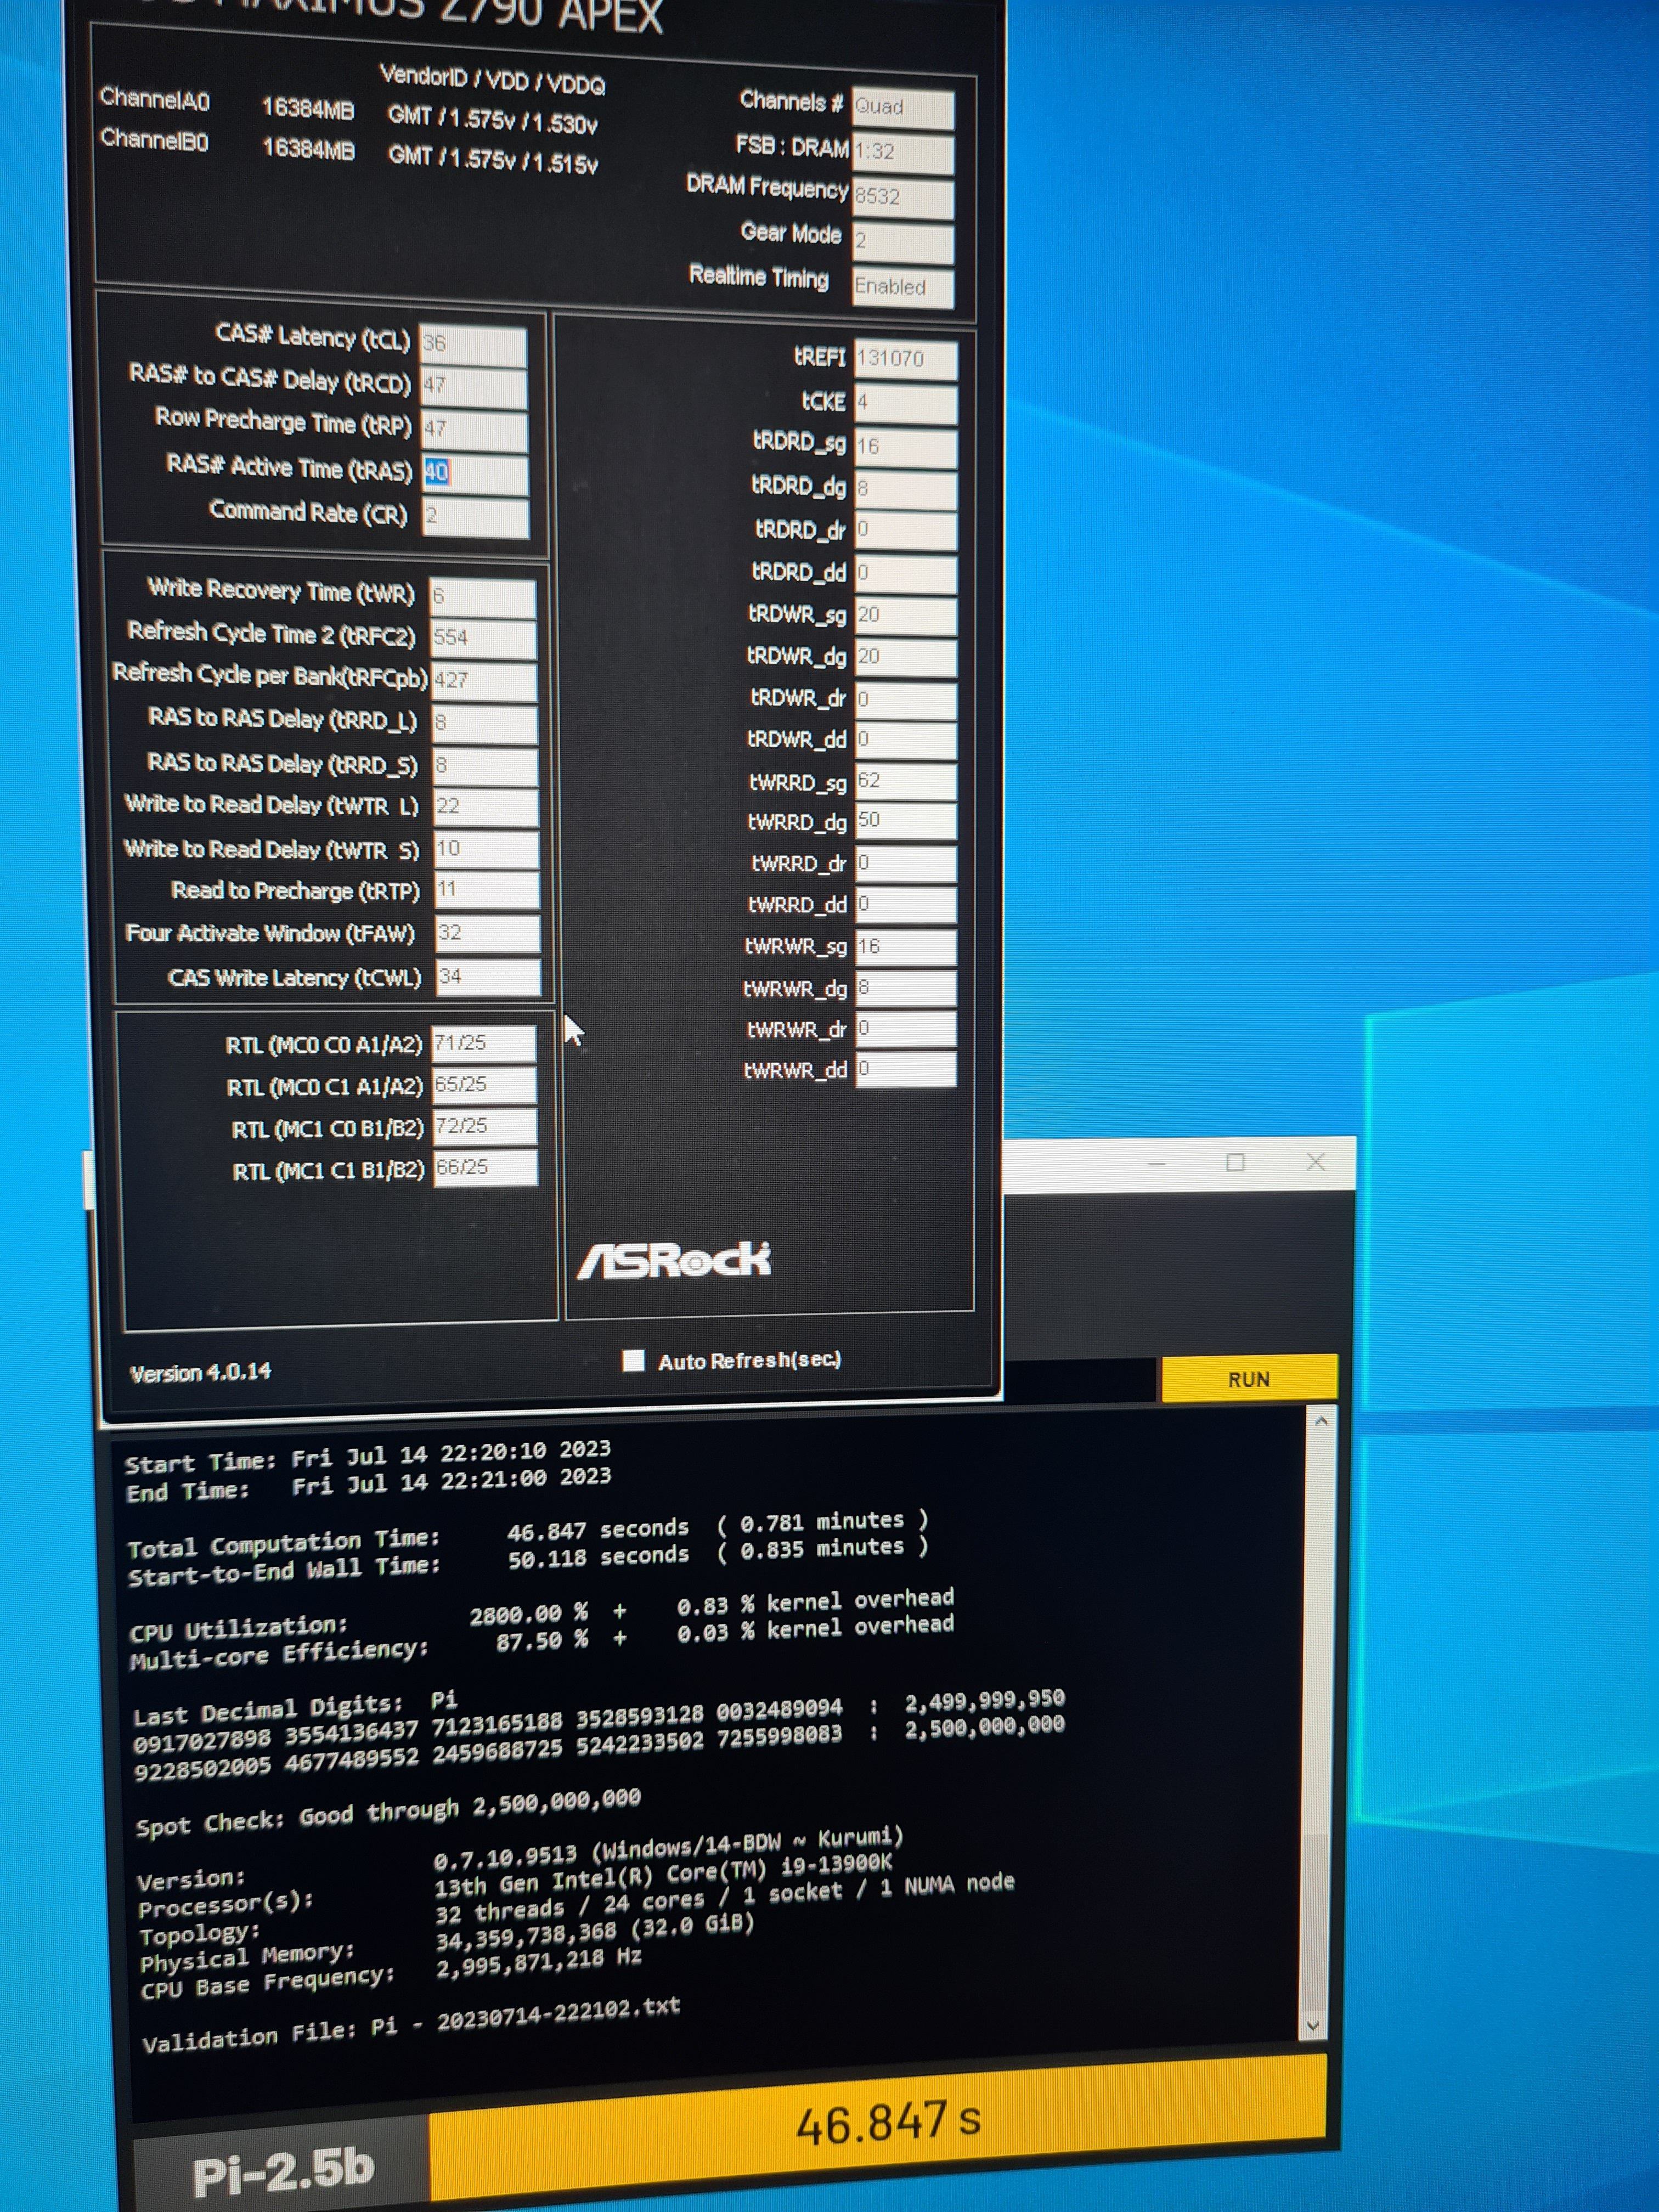Click the tRRD_S value field
Screen dimensions: 1659x2212
point(485,766)
